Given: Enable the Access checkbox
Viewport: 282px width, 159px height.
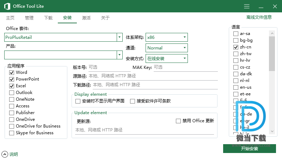Looking at the screenshot, I should tap(12, 106).
